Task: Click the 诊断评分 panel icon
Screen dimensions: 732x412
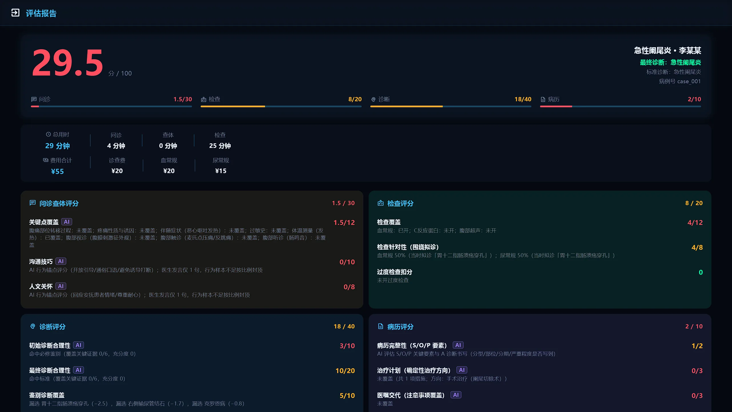Action: [x=33, y=326]
